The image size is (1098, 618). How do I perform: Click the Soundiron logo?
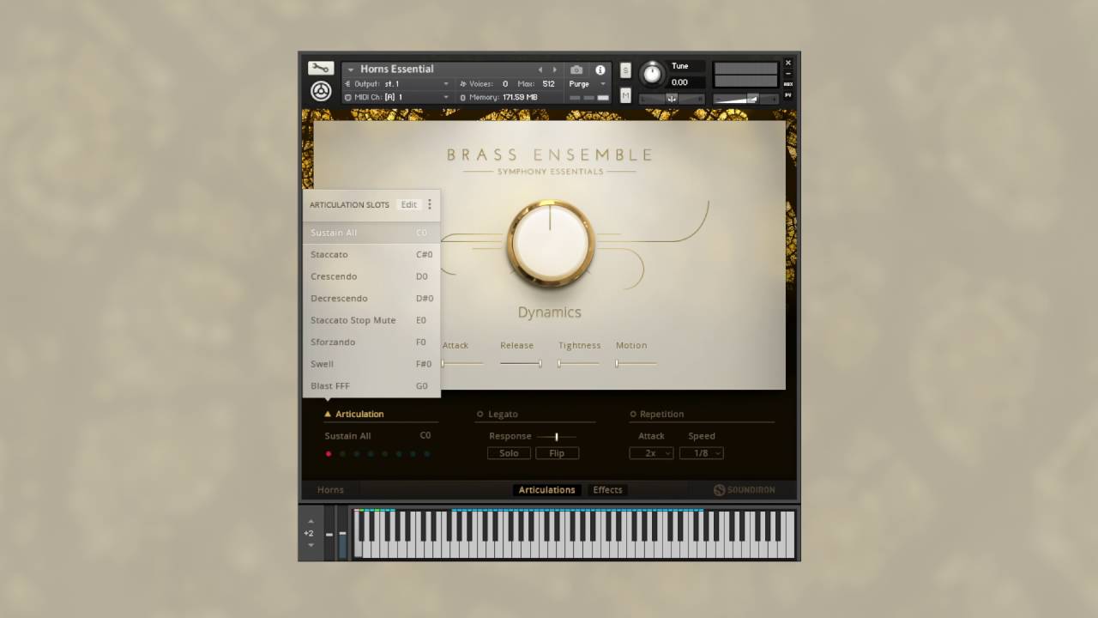tap(744, 490)
